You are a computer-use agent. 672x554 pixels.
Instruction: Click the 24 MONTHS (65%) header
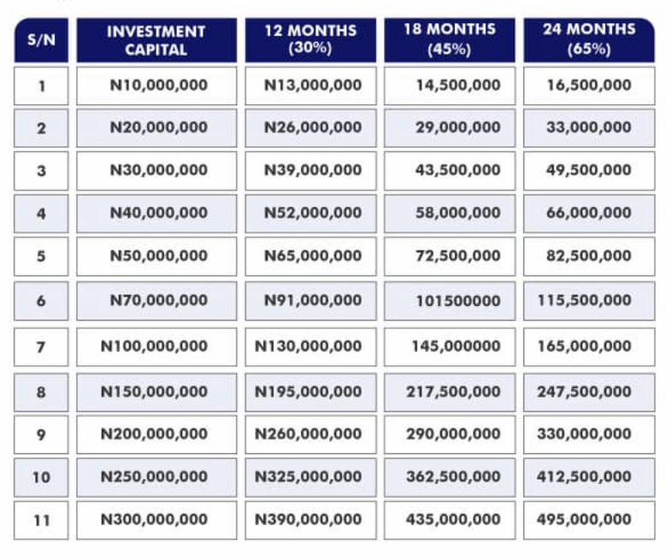tap(589, 40)
